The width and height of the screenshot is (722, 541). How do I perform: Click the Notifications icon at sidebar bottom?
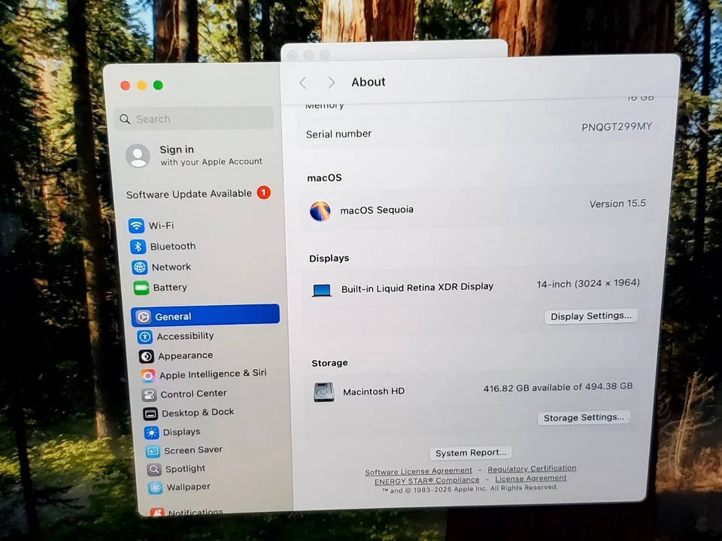pyautogui.click(x=157, y=512)
